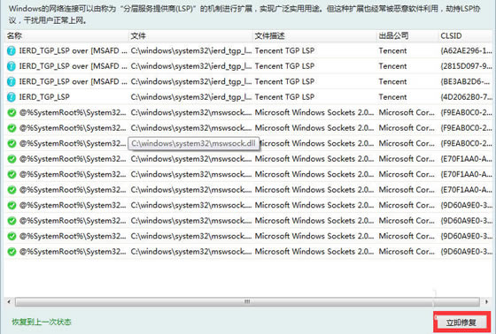Screen dimensions: 496x334
Task: Open the 恢复到上一次状态 link
Action: 42,322
